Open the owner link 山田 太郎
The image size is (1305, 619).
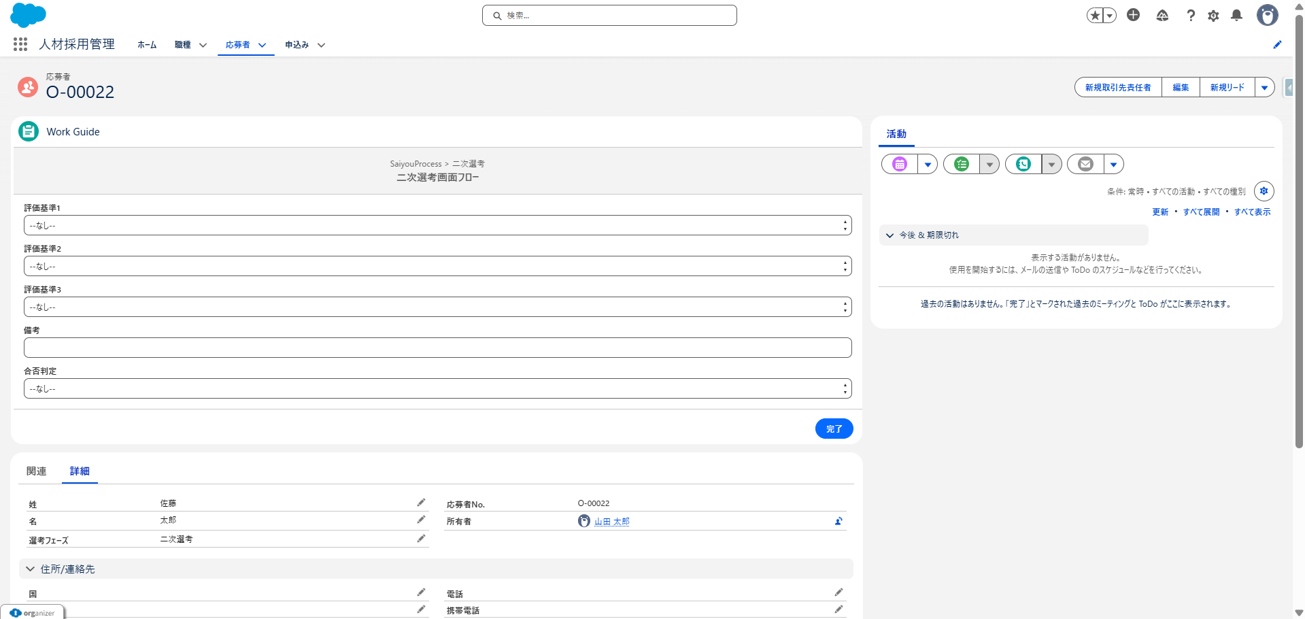(611, 522)
